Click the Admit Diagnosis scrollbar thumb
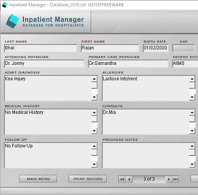Screen dimensions: 198x195 pyautogui.click(x=94, y=85)
